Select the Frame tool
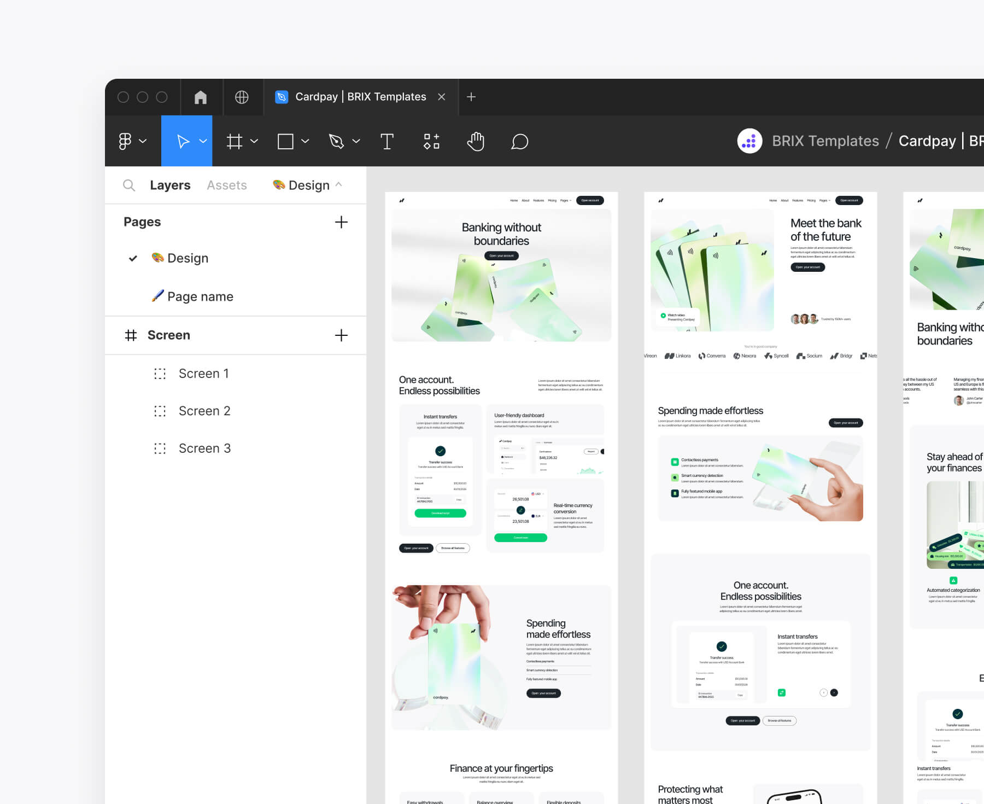This screenshot has height=804, width=984. point(234,141)
